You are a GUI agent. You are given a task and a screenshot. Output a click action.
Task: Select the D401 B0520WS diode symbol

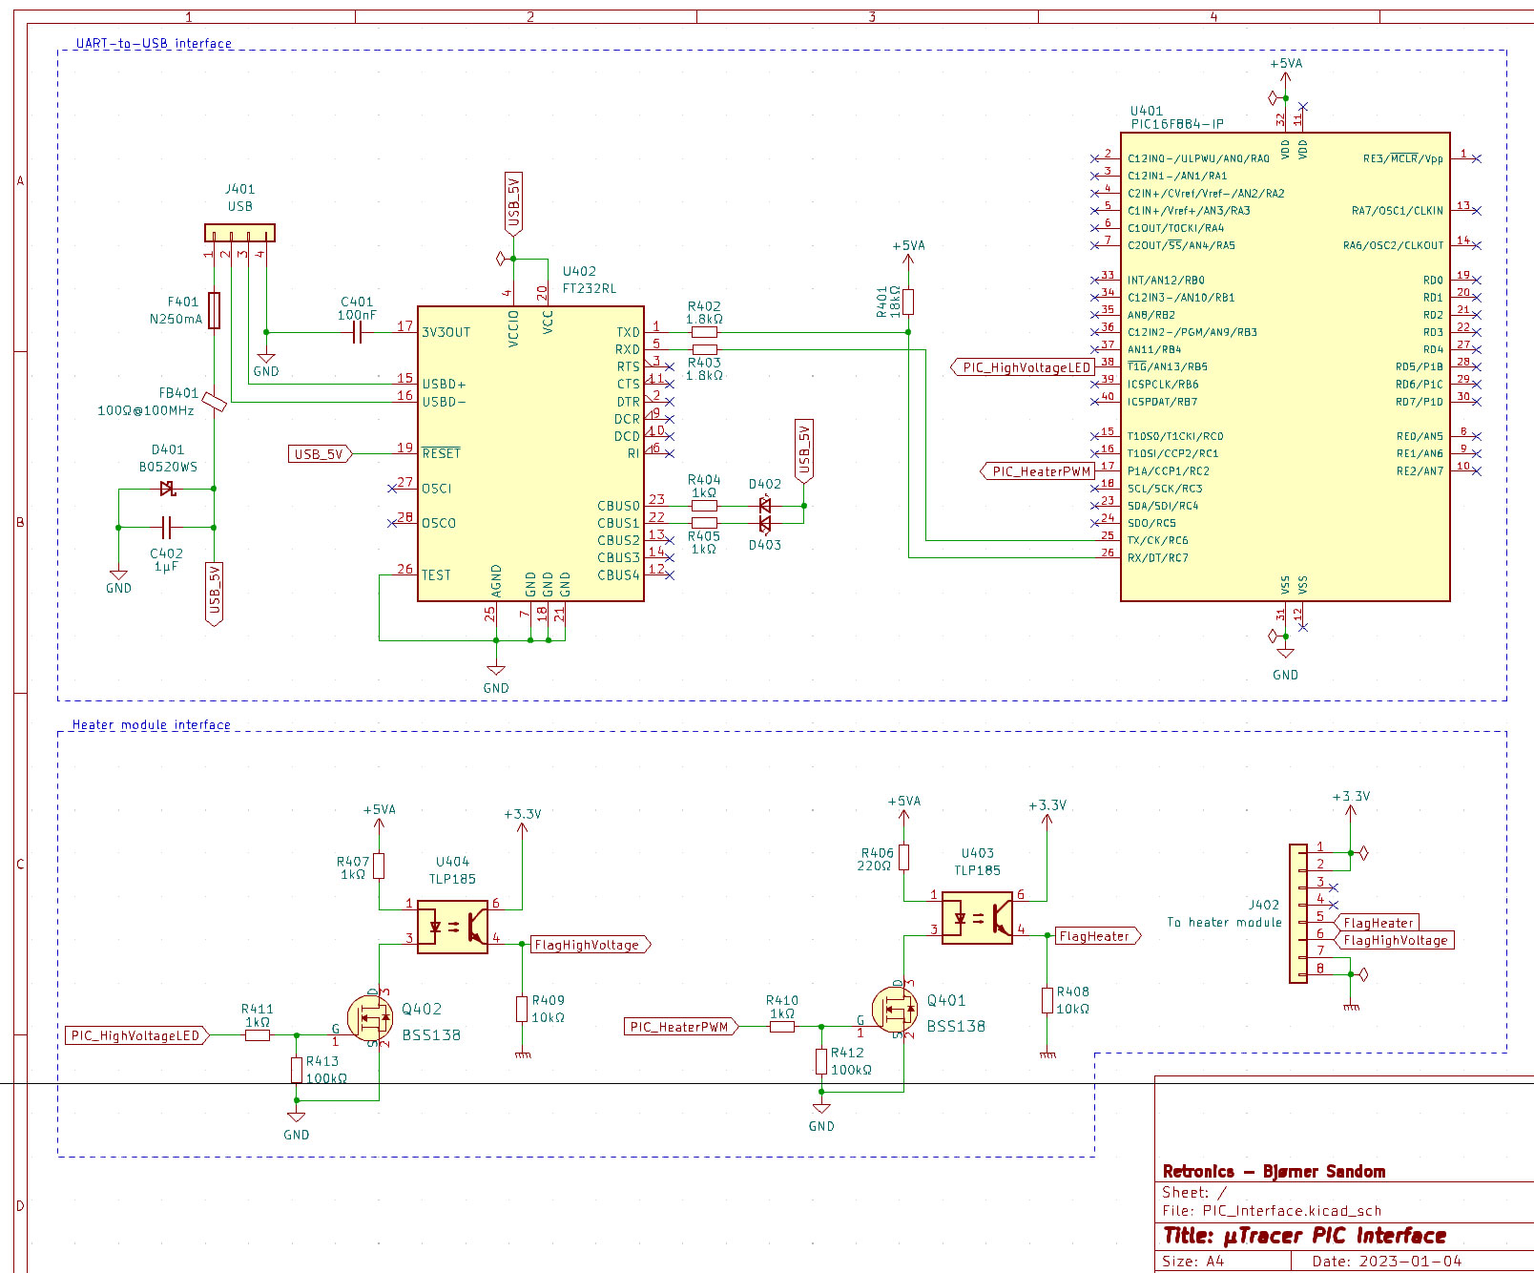tap(168, 489)
